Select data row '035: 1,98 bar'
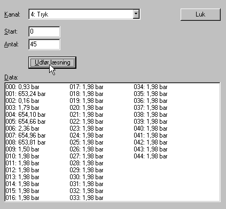The image size is (226, 209). click(151, 94)
